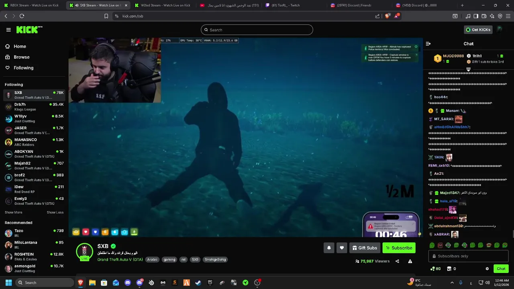Enable notifications with the bell button

point(329,248)
